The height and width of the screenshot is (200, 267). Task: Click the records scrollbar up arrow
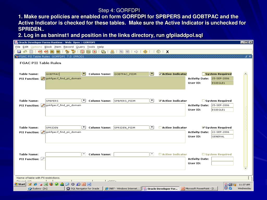[x=246, y=73]
